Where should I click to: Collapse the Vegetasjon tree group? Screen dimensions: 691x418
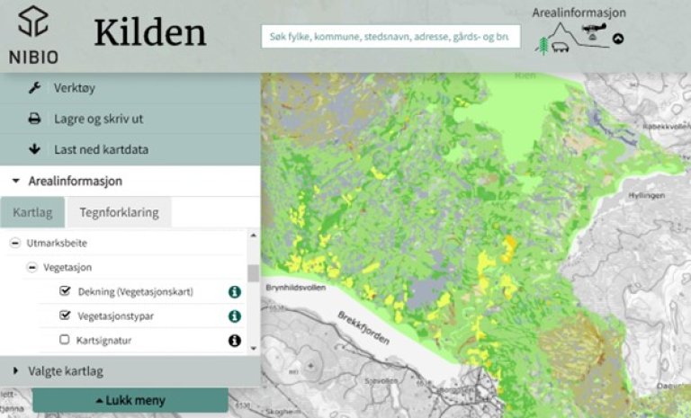click(x=31, y=267)
